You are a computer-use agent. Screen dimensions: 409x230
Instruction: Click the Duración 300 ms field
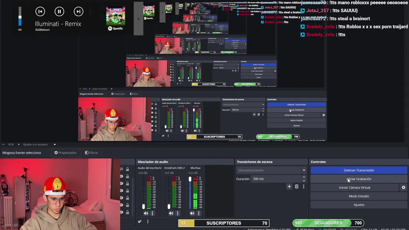(x=276, y=179)
